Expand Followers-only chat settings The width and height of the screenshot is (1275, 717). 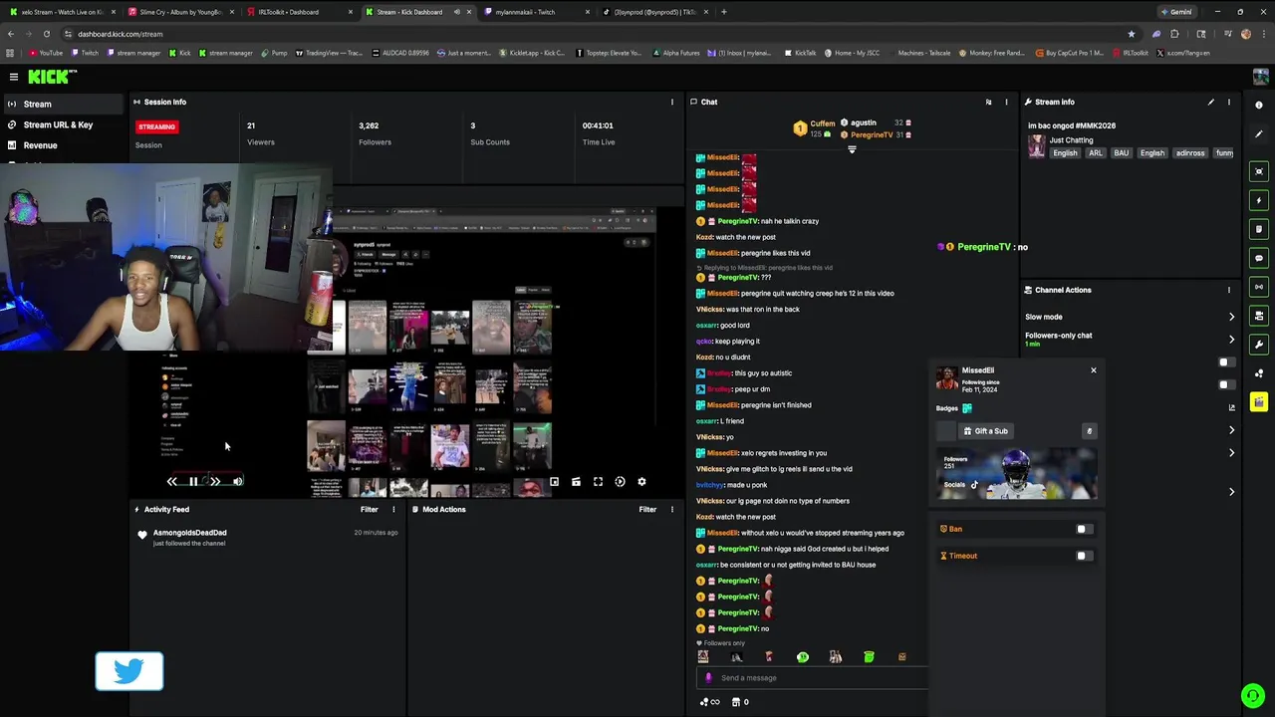(1231, 340)
